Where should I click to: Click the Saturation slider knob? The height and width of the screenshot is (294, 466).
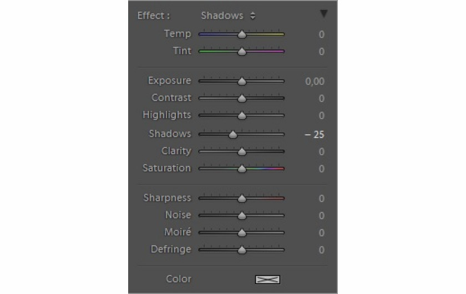242,169
